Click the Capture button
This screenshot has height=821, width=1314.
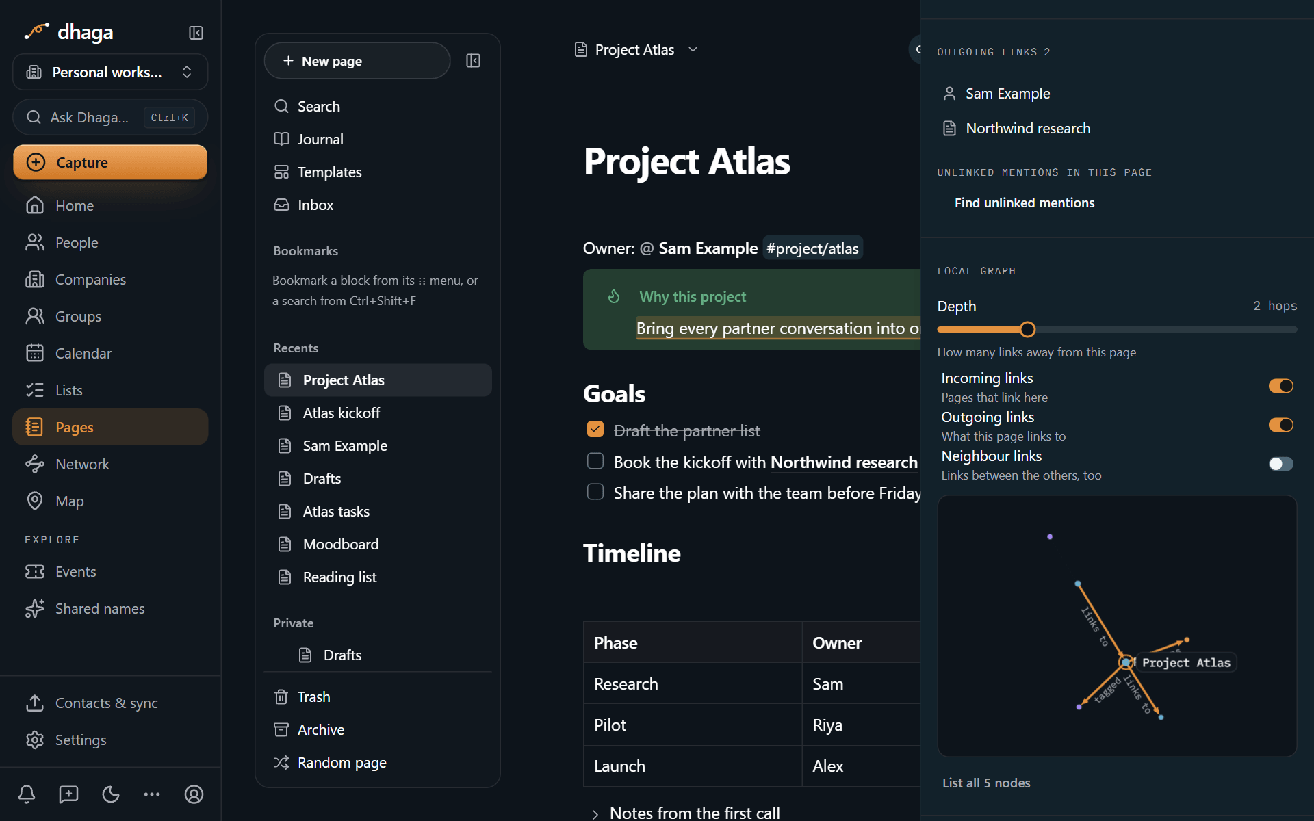(x=110, y=162)
